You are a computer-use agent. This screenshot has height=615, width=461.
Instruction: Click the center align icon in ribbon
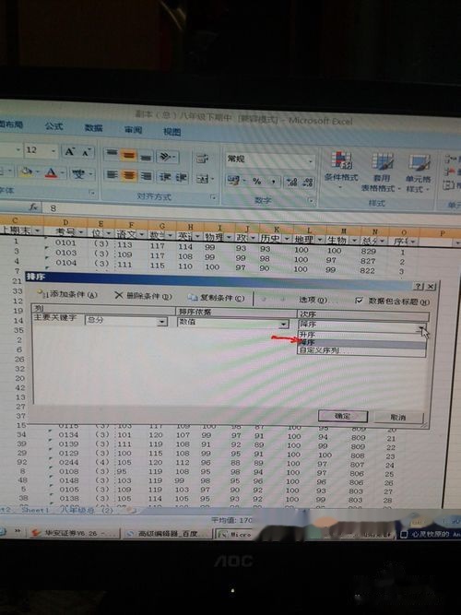129,175
